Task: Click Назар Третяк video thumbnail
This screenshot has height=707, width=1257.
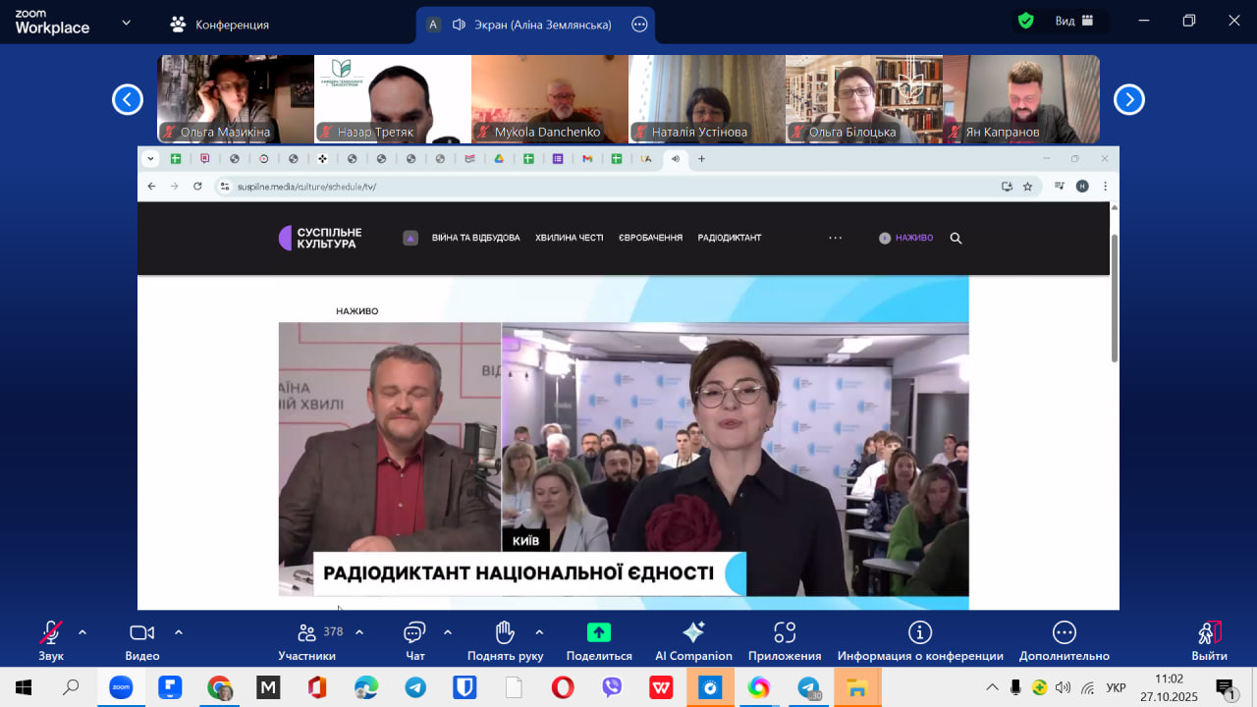Action: pyautogui.click(x=393, y=98)
